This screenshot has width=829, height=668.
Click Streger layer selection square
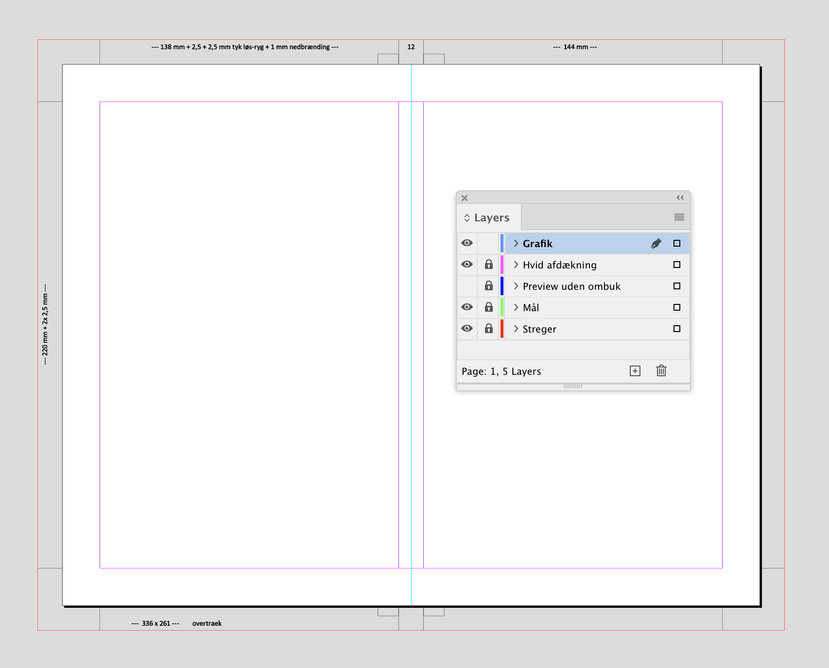[677, 329]
